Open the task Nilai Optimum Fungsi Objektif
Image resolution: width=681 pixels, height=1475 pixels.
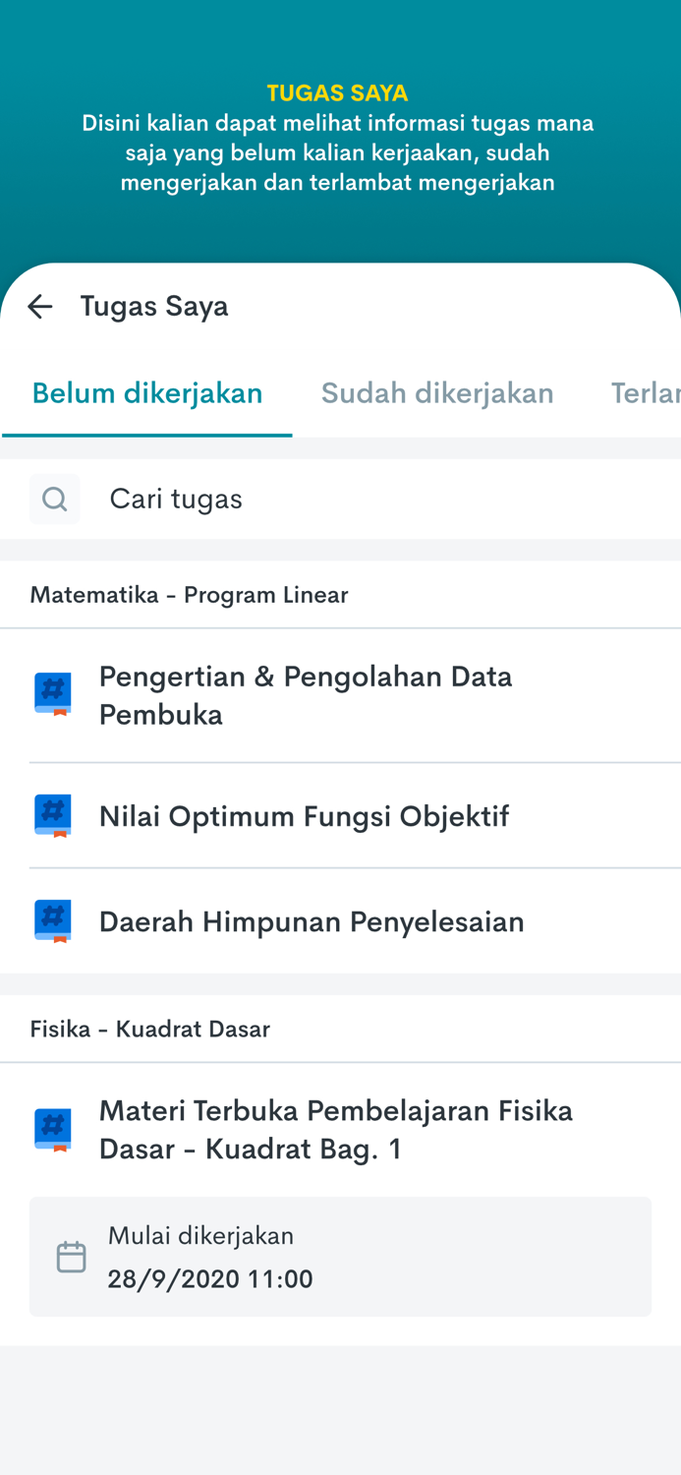(304, 815)
